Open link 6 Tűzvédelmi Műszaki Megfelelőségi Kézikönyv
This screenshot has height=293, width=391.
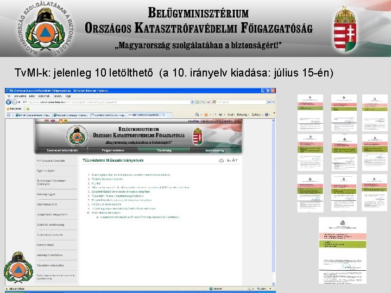[118, 196]
